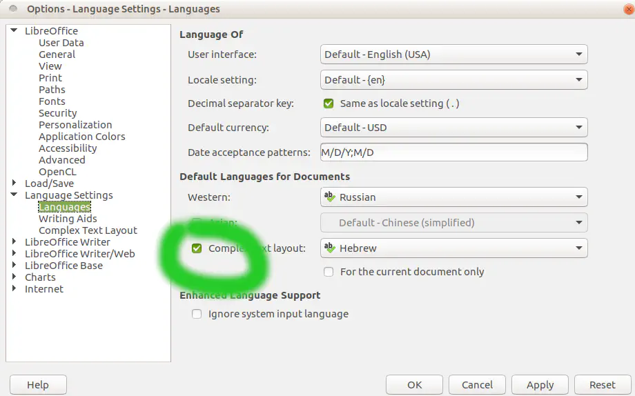
Task: Check 'Ignore system input language'
Action: click(197, 314)
